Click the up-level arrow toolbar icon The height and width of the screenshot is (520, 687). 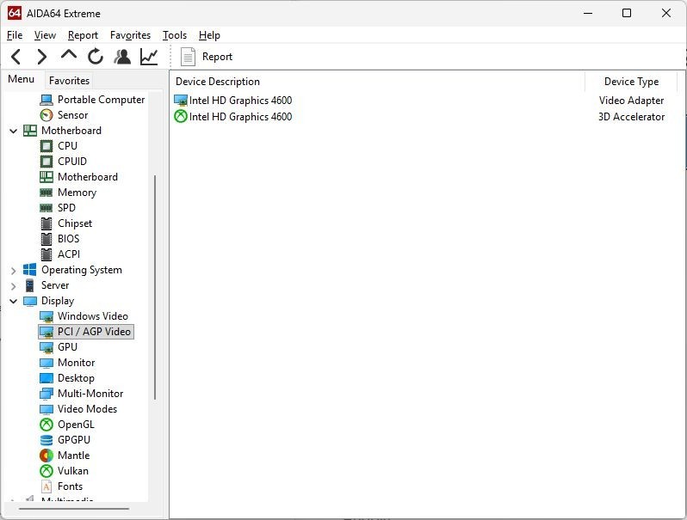[x=69, y=55]
